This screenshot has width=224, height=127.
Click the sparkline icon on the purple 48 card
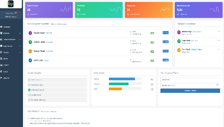tap(66, 9)
